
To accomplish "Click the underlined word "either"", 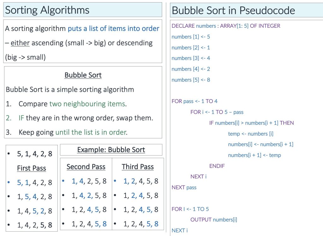I will (x=20, y=43).
